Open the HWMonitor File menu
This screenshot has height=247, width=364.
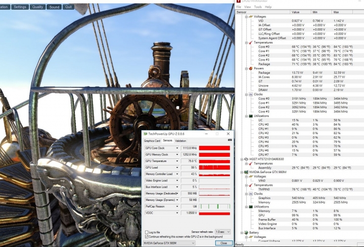pyautogui.click(x=239, y=7)
